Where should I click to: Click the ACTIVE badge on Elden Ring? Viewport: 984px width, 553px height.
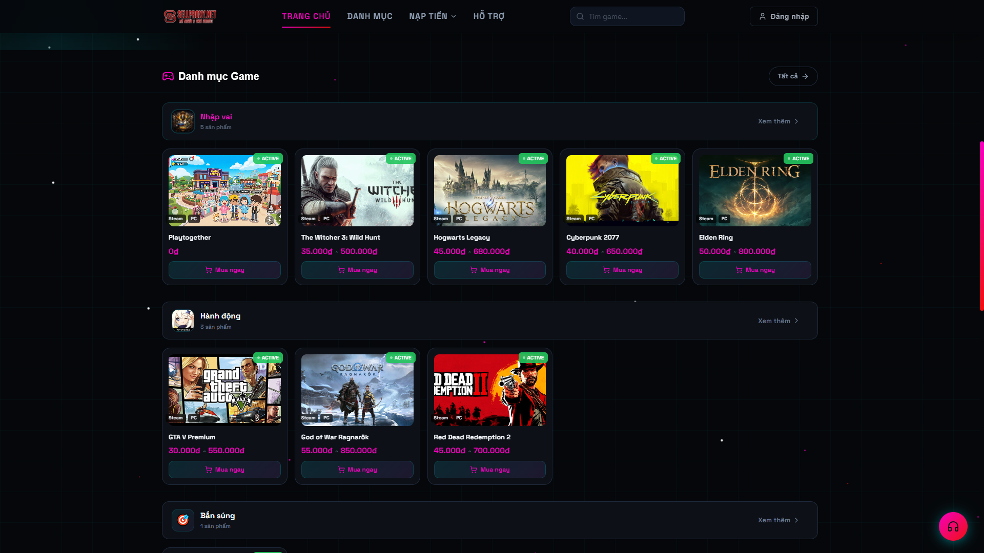pyautogui.click(x=798, y=159)
